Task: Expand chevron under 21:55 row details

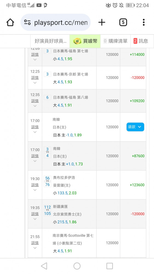Action: pos(35,248)
